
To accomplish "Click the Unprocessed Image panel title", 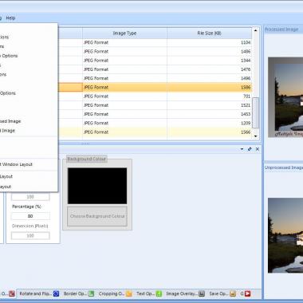I will [284, 167].
